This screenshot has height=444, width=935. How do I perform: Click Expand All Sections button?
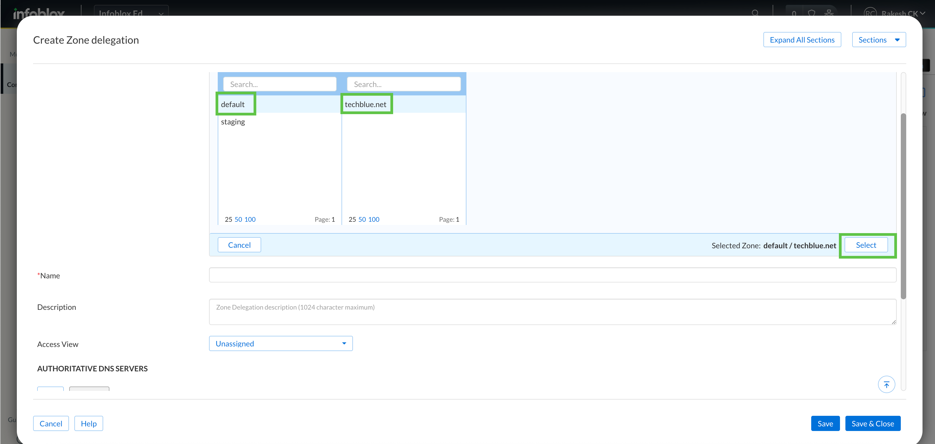pyautogui.click(x=802, y=40)
